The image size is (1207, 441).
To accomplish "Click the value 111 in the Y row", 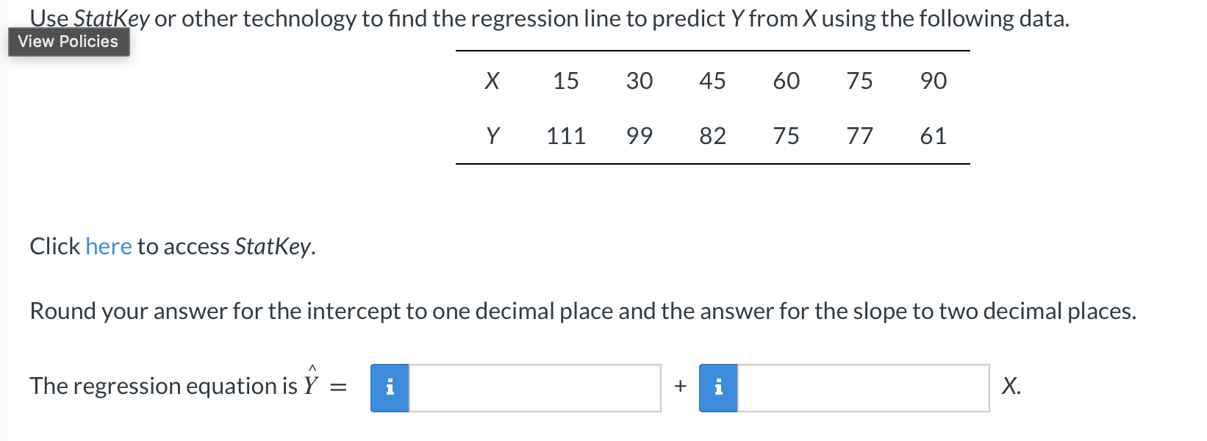I will click(565, 135).
